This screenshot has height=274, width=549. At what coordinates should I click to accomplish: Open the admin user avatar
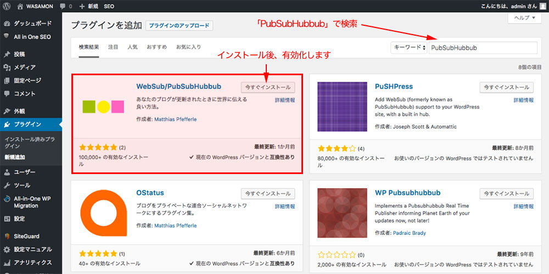tap(543, 6)
